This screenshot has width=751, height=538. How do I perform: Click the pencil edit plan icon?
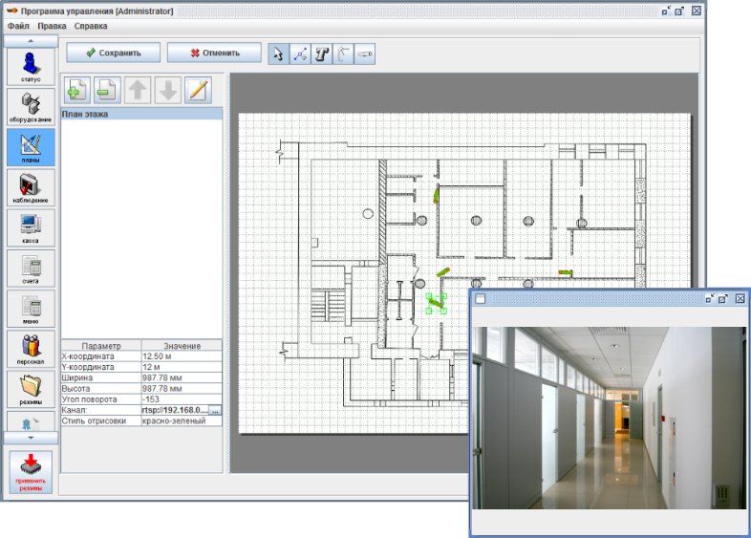pos(198,91)
